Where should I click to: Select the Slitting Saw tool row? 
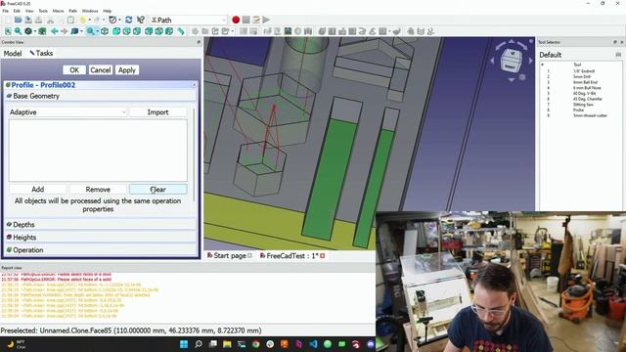tap(580, 105)
